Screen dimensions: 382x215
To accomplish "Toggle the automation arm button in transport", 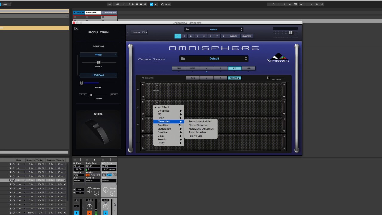I will [x=152, y=4].
